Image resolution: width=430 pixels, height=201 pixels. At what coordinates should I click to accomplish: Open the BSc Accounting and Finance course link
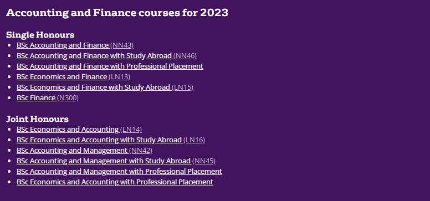click(x=63, y=45)
